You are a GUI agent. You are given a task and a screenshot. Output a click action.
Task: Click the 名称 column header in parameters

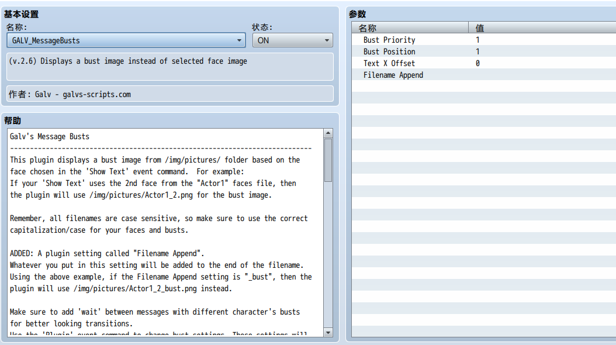coord(410,28)
